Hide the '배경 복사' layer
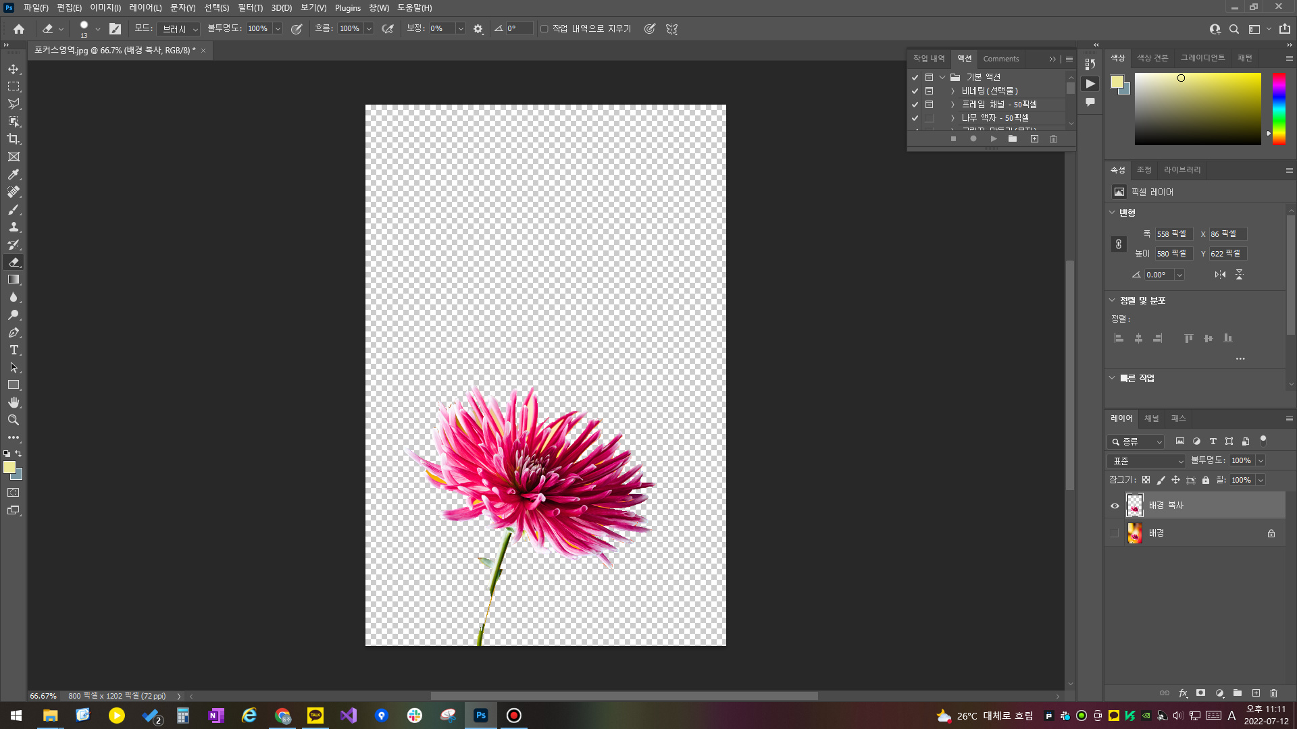1297x729 pixels. click(1115, 506)
